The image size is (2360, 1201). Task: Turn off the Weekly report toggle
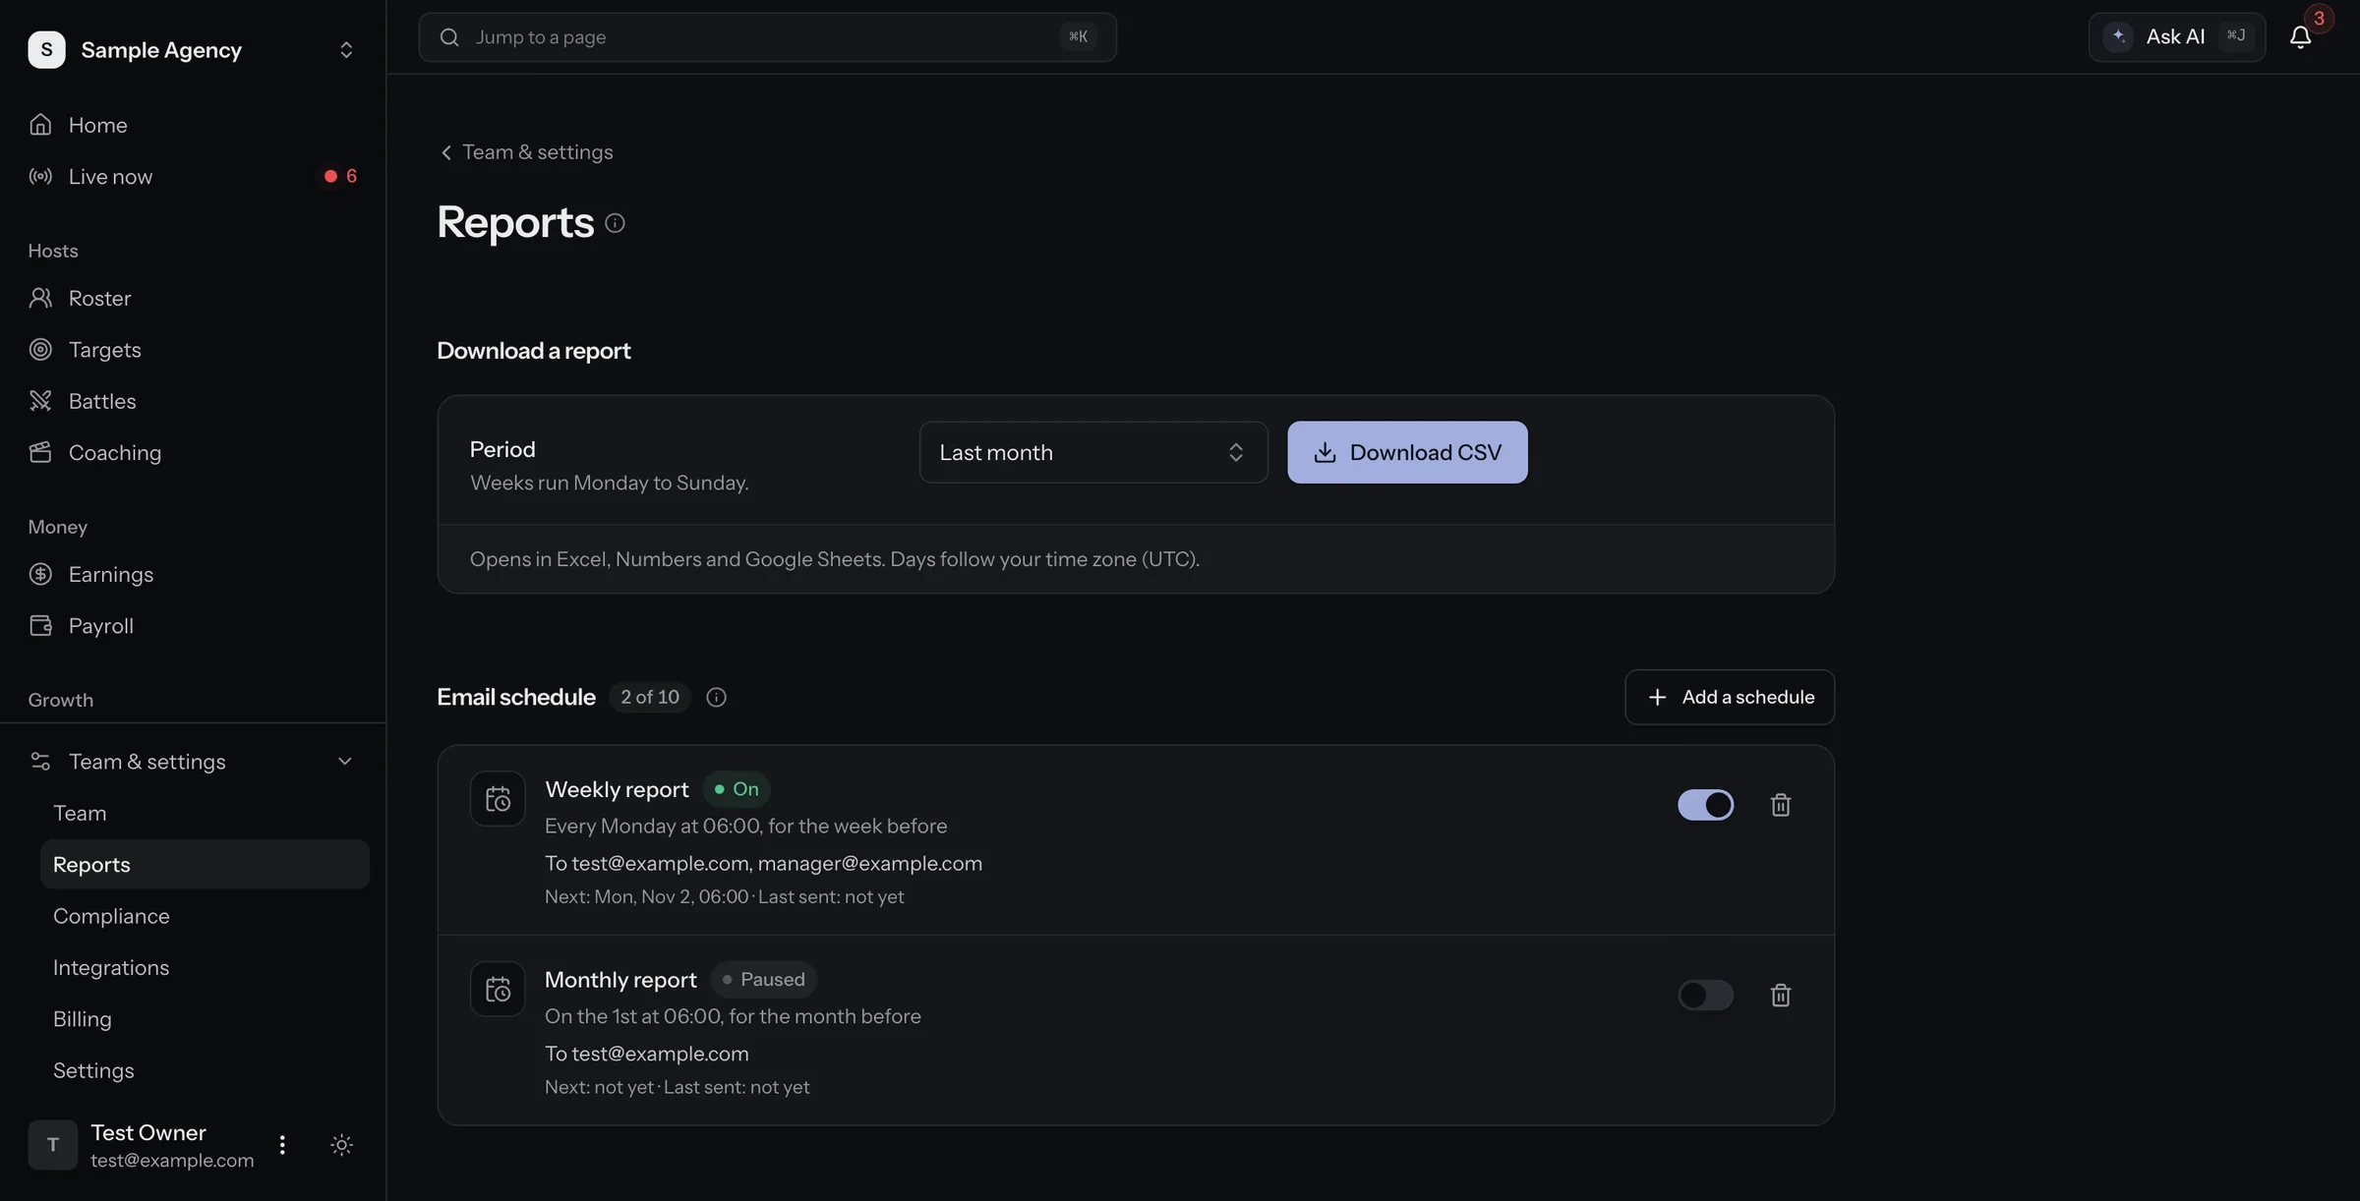coord(1705,805)
